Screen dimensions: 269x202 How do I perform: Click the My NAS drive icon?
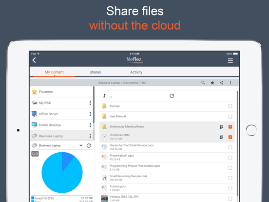(35, 103)
